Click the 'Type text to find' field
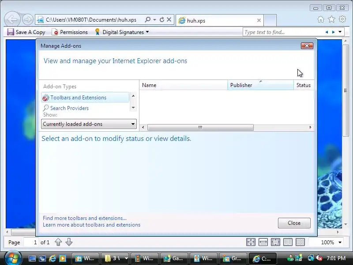Screen dimensions: 353x265 tap(282, 32)
